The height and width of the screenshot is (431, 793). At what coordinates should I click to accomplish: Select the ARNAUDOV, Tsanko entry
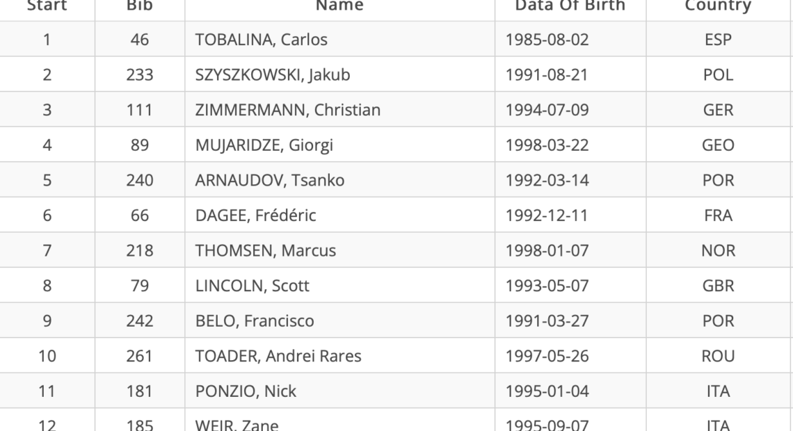[x=270, y=181]
